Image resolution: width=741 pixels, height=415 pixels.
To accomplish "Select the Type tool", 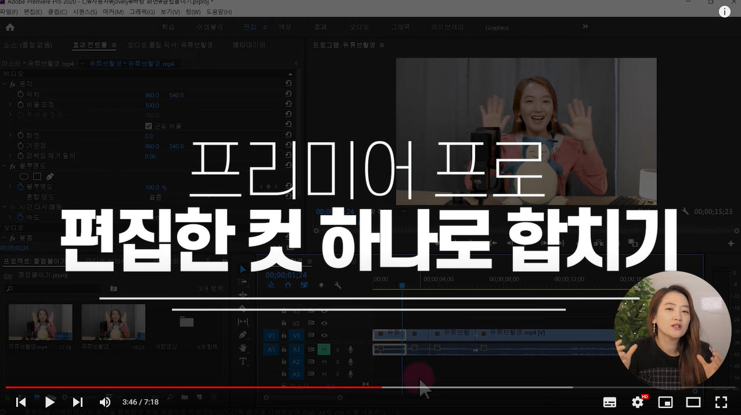I will [x=243, y=362].
